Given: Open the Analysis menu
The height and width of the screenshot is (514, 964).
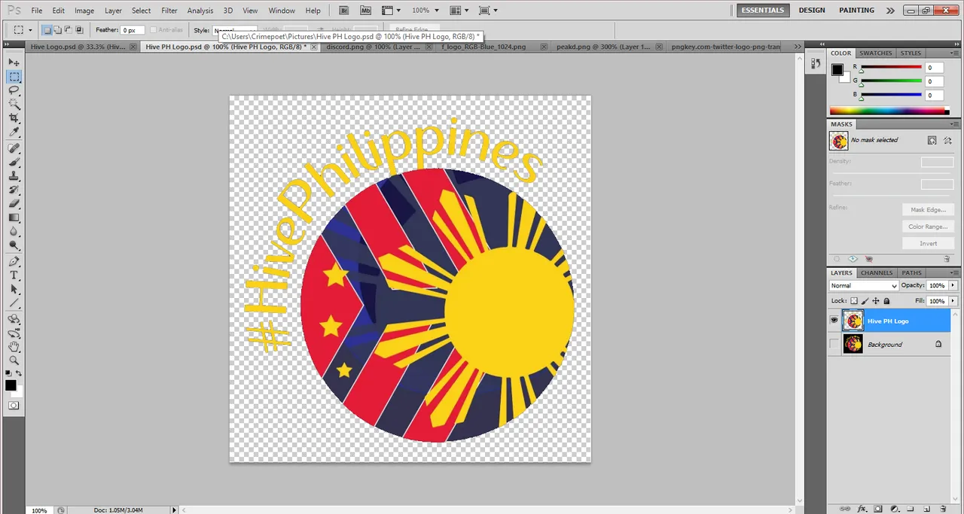Looking at the screenshot, I should point(200,11).
